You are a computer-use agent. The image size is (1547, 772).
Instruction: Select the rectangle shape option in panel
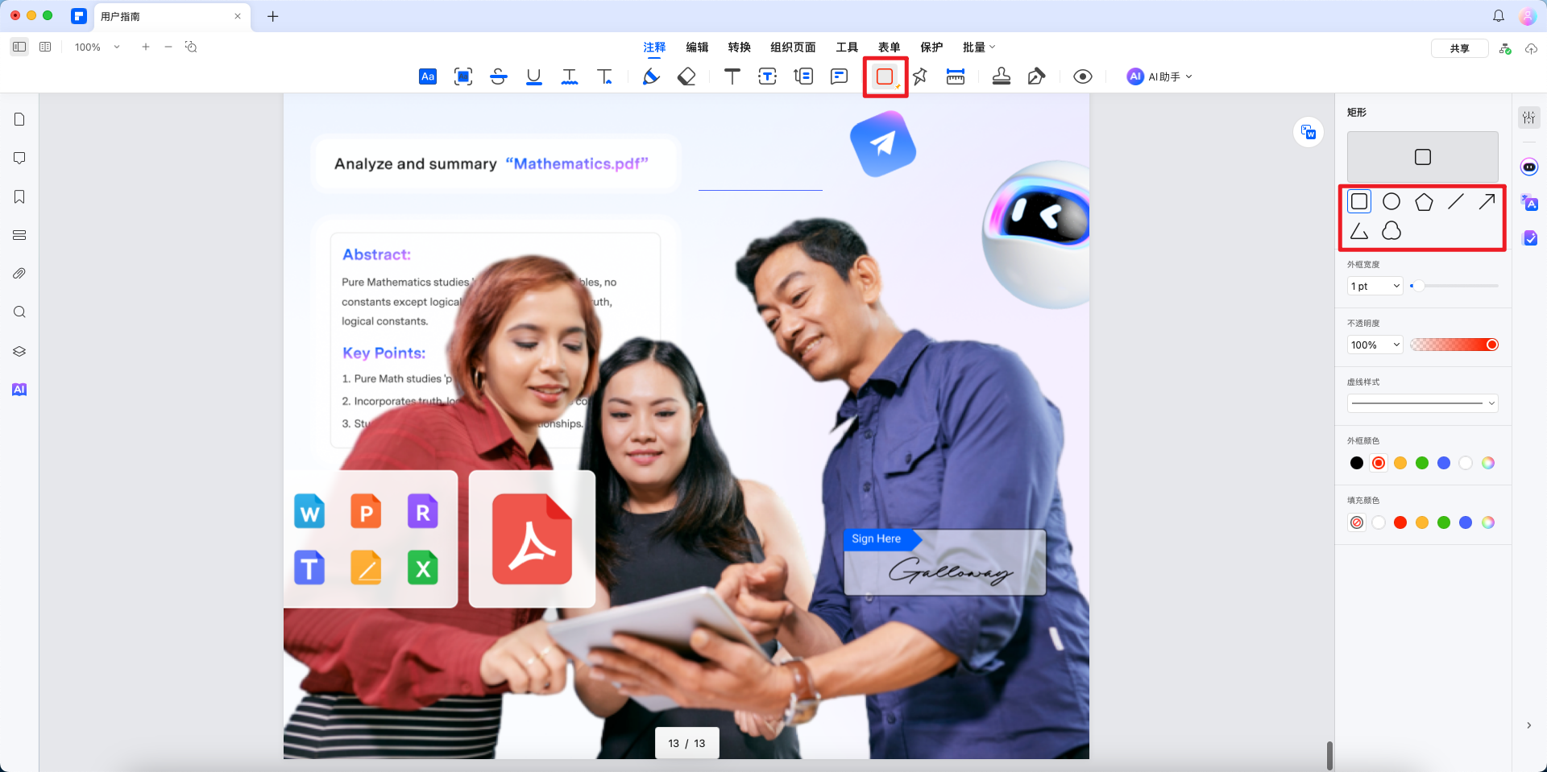1359,201
